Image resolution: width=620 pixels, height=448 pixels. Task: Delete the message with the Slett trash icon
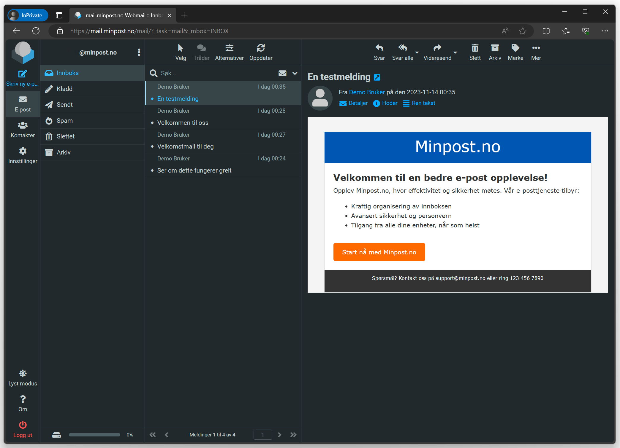tap(475, 48)
